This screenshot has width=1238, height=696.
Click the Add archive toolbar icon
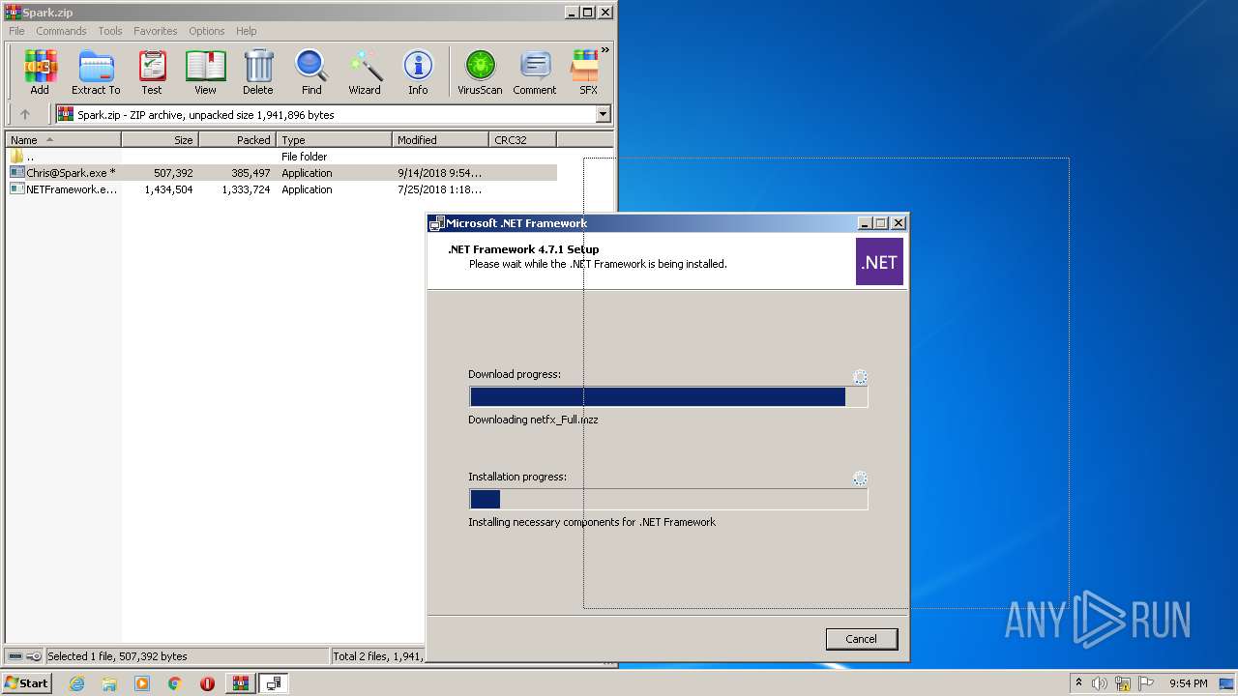pyautogui.click(x=40, y=72)
